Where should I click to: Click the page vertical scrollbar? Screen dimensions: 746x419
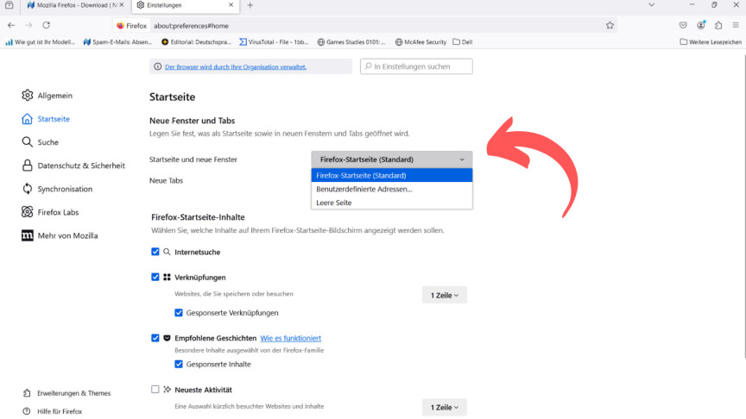pyautogui.click(x=743, y=204)
